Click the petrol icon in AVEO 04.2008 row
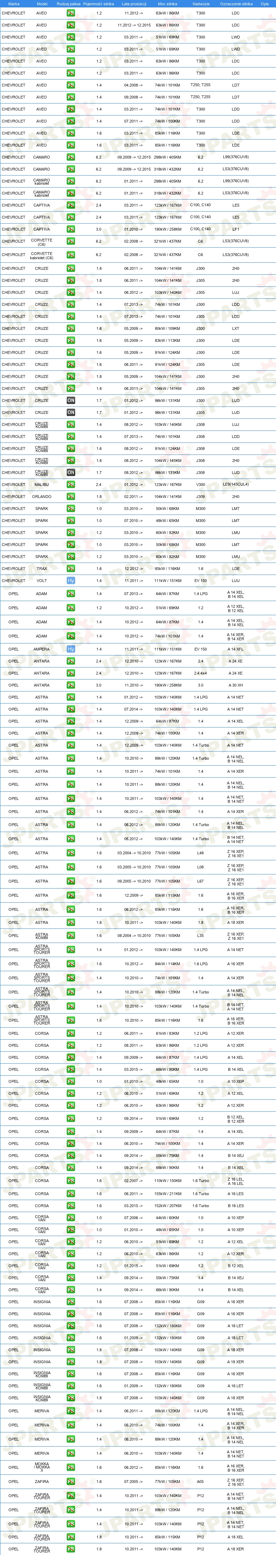 point(71,85)
